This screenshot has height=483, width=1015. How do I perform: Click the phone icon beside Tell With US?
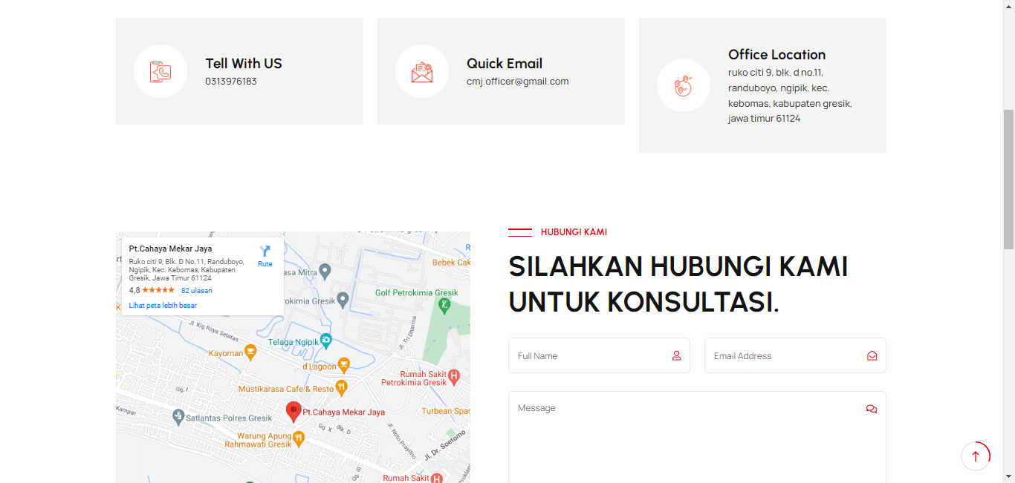(160, 71)
